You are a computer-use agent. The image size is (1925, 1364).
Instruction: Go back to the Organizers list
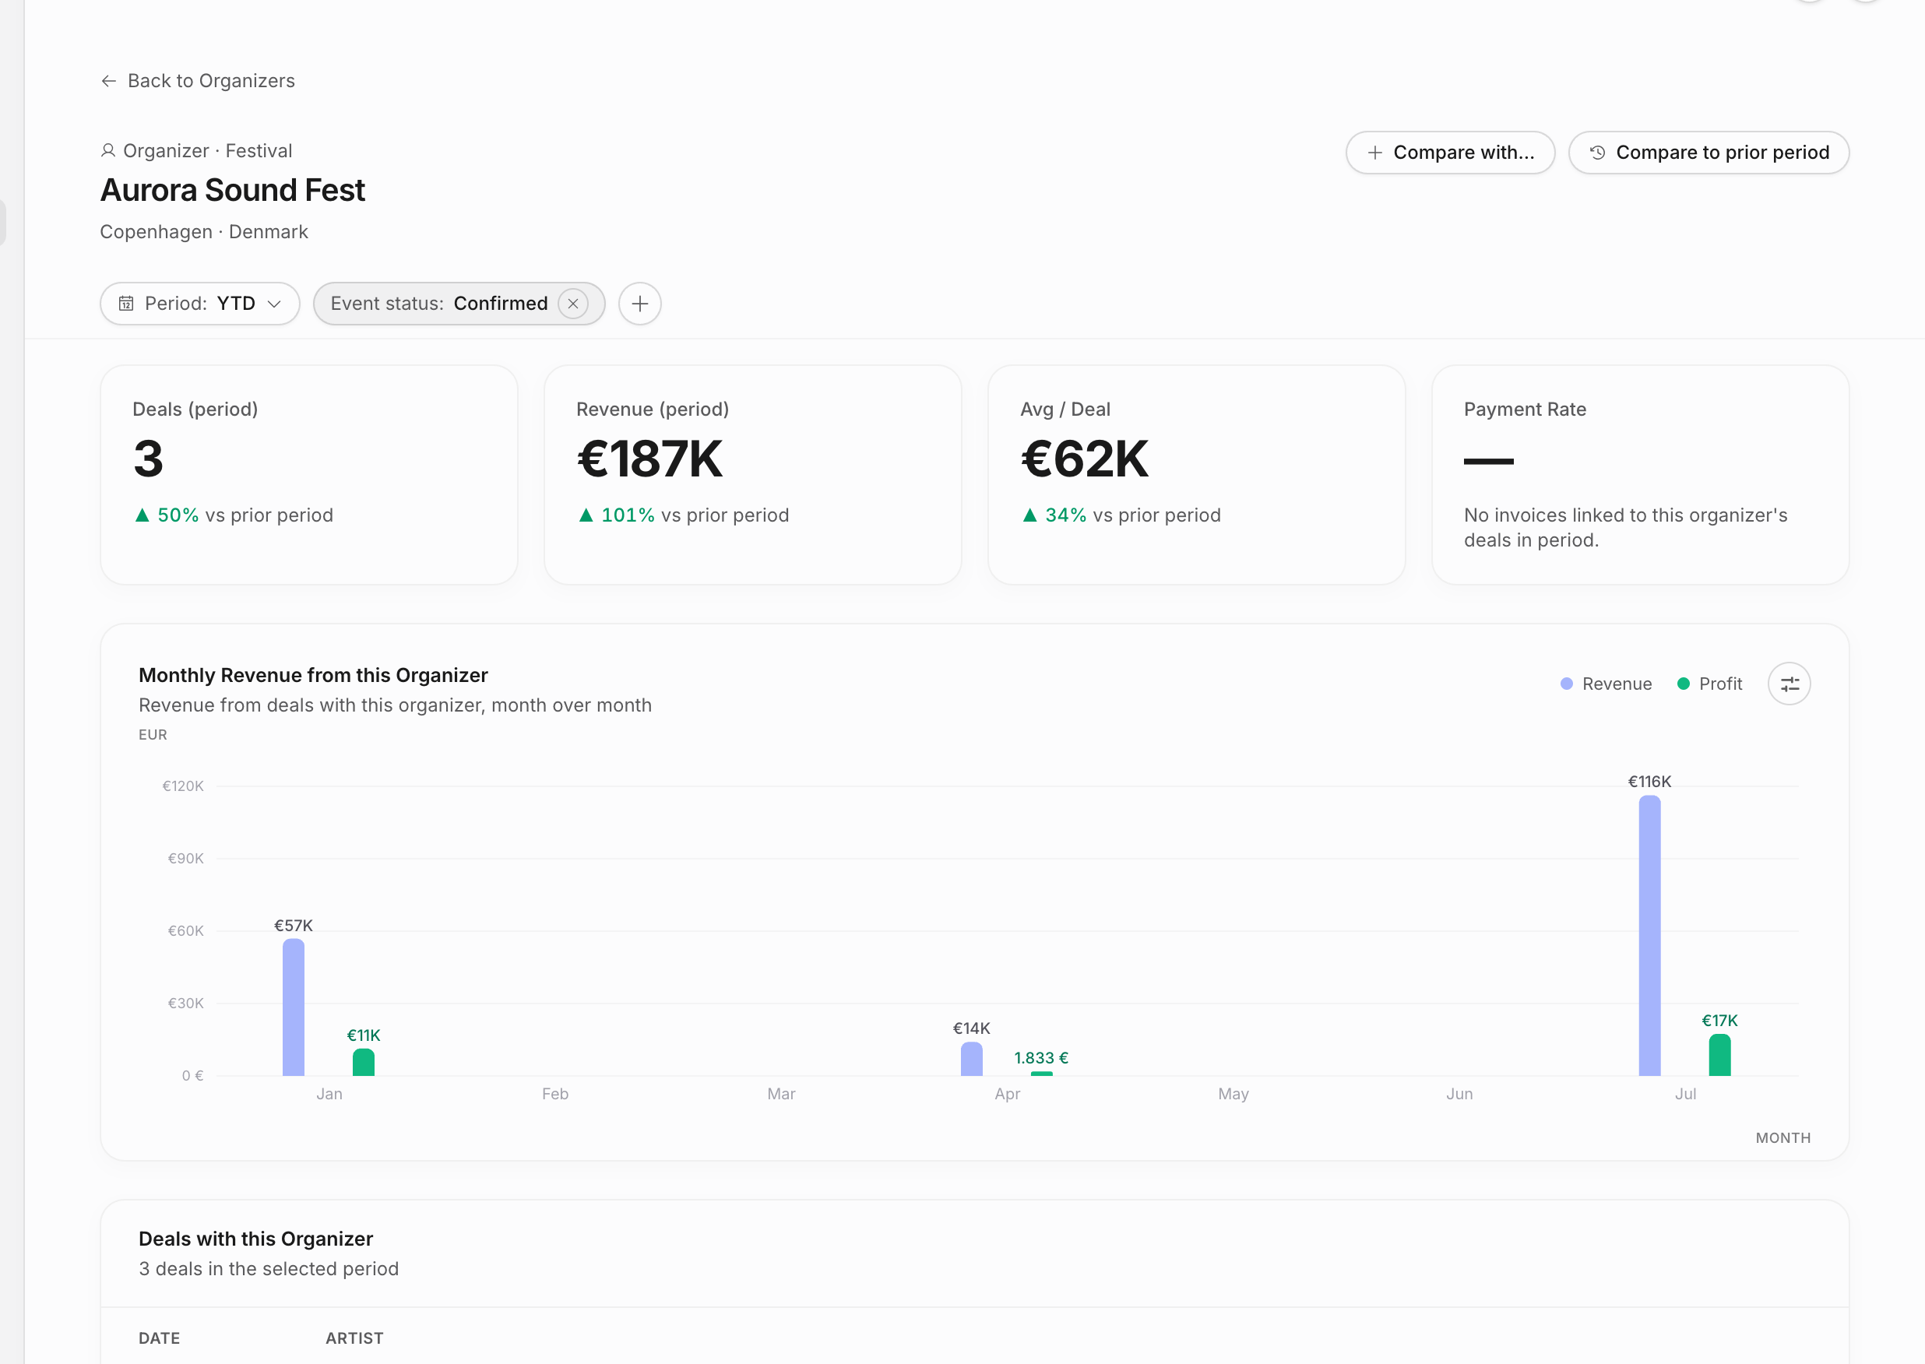197,81
